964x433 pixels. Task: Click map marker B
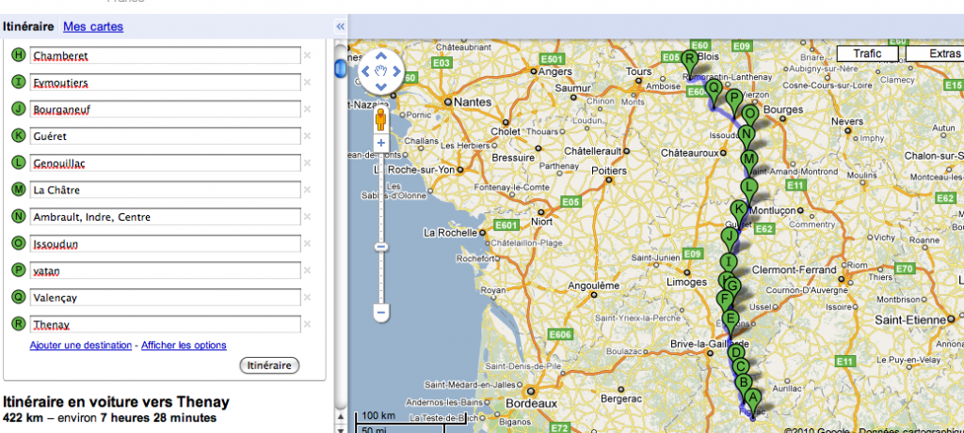(744, 386)
